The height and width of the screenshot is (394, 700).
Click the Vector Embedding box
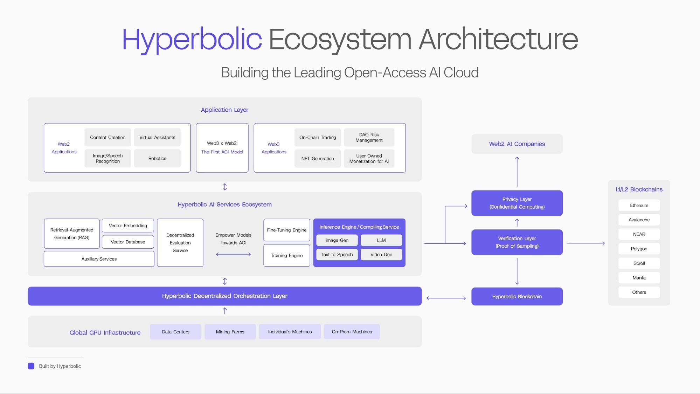(128, 226)
